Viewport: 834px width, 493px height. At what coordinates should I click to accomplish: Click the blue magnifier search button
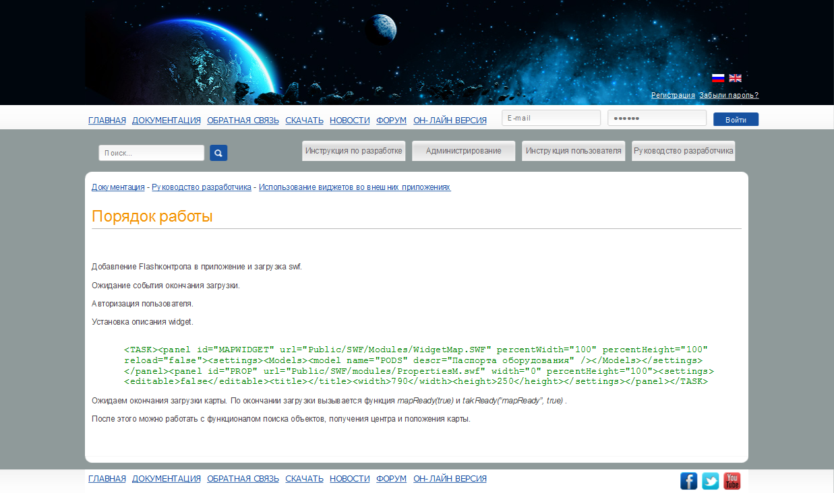pyautogui.click(x=218, y=153)
